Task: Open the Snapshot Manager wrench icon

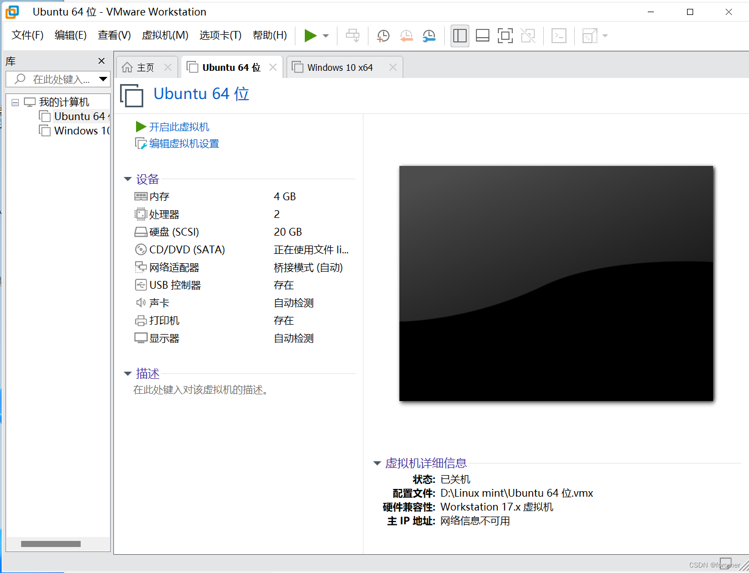Action: pyautogui.click(x=429, y=35)
